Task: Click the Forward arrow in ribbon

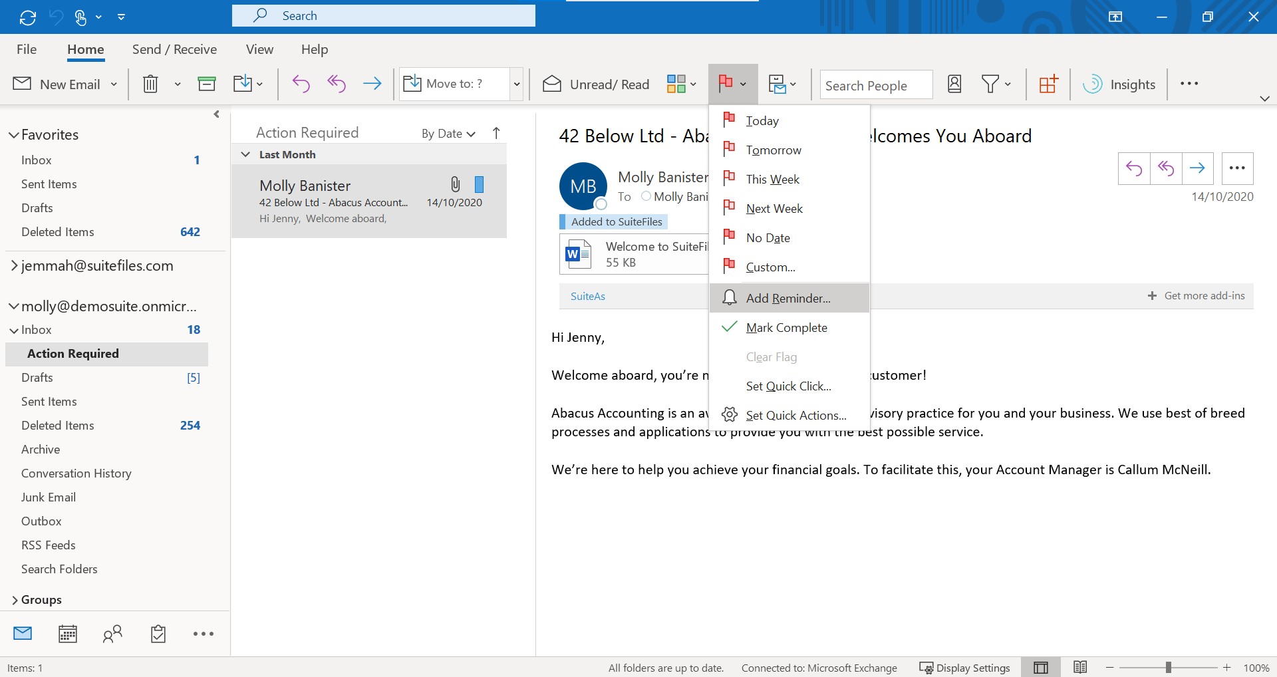Action: pyautogui.click(x=372, y=84)
